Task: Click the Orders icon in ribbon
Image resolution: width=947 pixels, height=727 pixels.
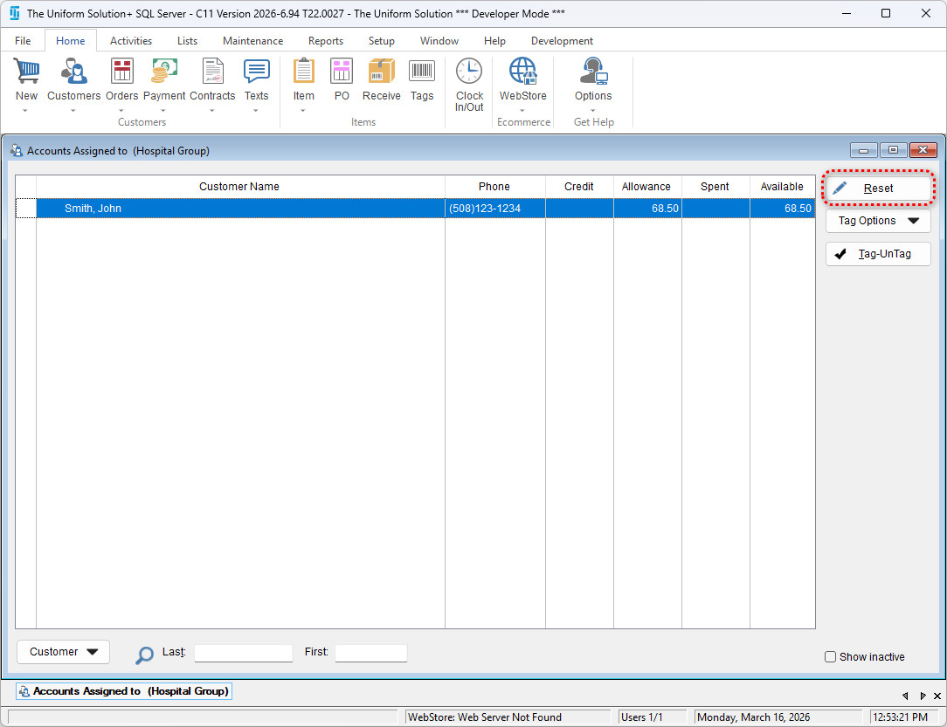Action: pyautogui.click(x=121, y=72)
